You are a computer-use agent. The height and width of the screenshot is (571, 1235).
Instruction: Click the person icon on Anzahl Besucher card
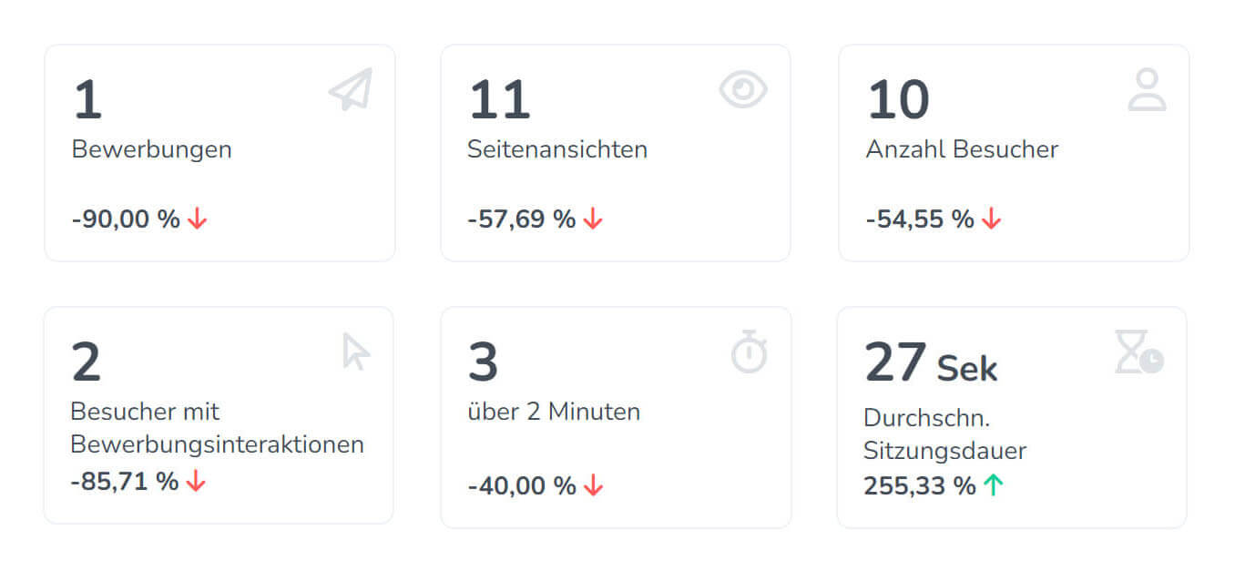1147,90
